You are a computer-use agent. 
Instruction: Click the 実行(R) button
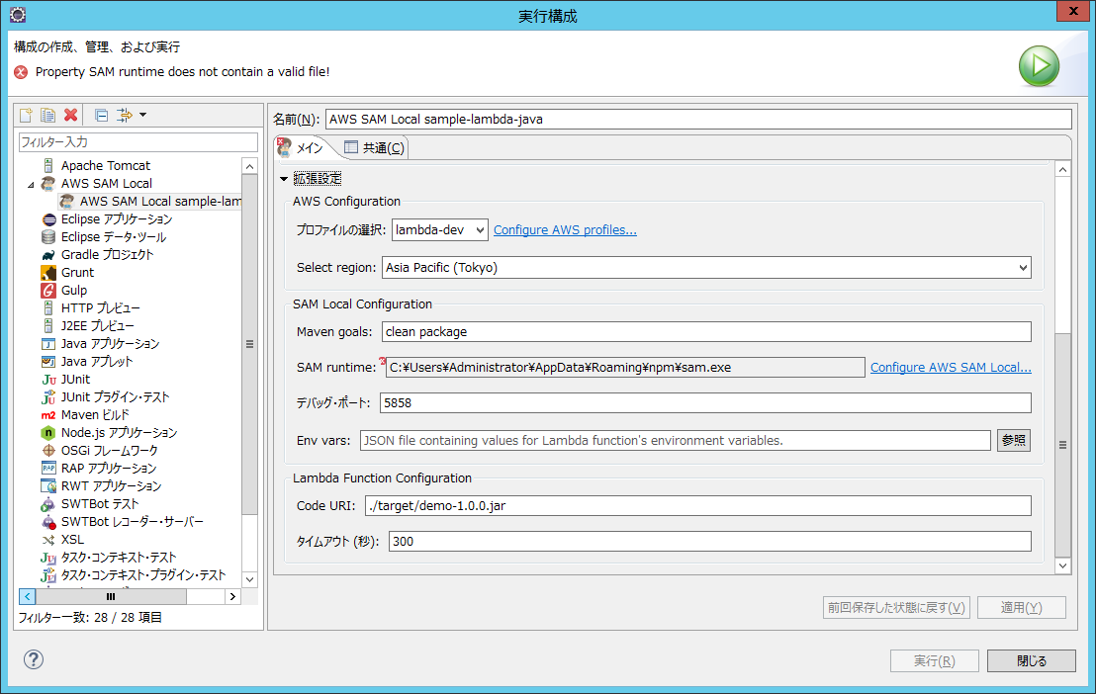(935, 661)
